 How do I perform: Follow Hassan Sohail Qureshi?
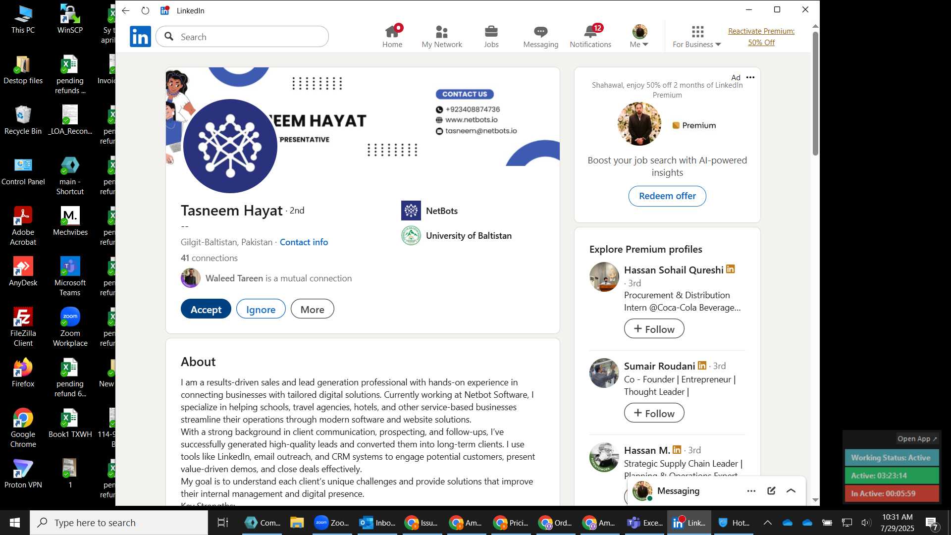(654, 329)
